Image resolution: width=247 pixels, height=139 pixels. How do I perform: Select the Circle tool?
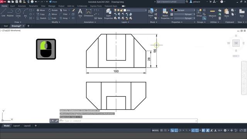click(18, 13)
